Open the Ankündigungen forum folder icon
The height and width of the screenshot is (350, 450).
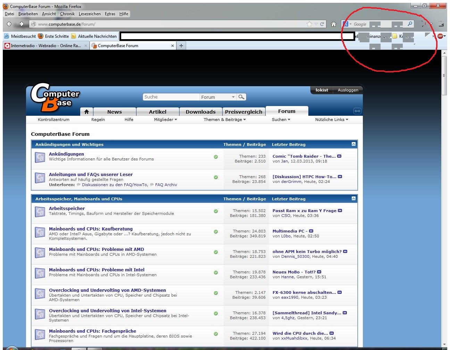(40, 158)
